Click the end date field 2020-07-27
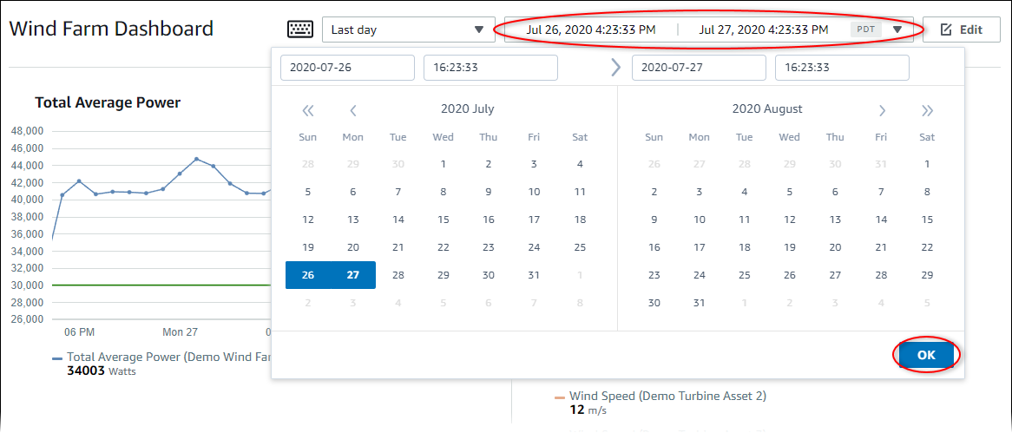1012x433 pixels. (699, 68)
